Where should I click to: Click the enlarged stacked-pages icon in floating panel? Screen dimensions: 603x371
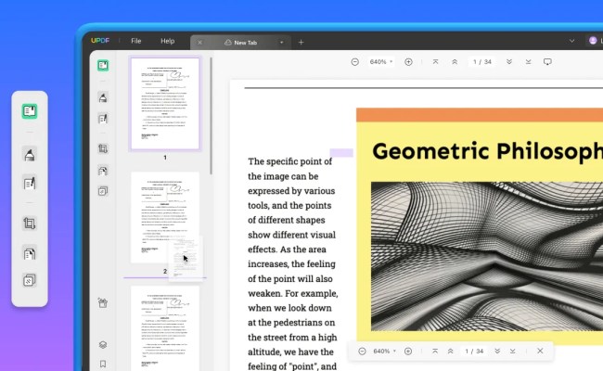30,280
